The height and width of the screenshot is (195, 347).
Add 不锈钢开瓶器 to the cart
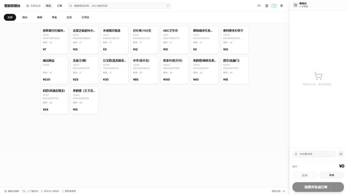pos(114,40)
